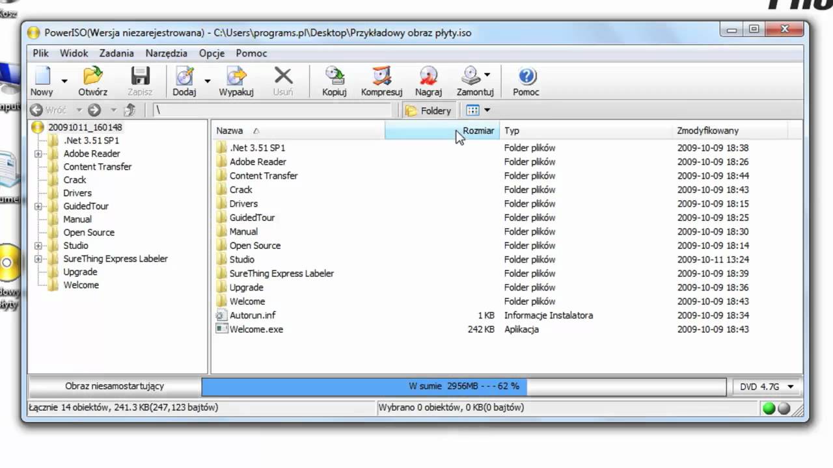Click the Dodaj toolbar icon

click(185, 76)
